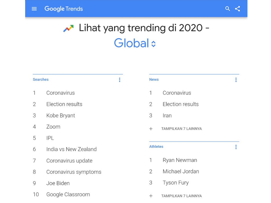271x203 pixels.
Task: Expand Athletes list with plus icon
Action: tap(151, 196)
